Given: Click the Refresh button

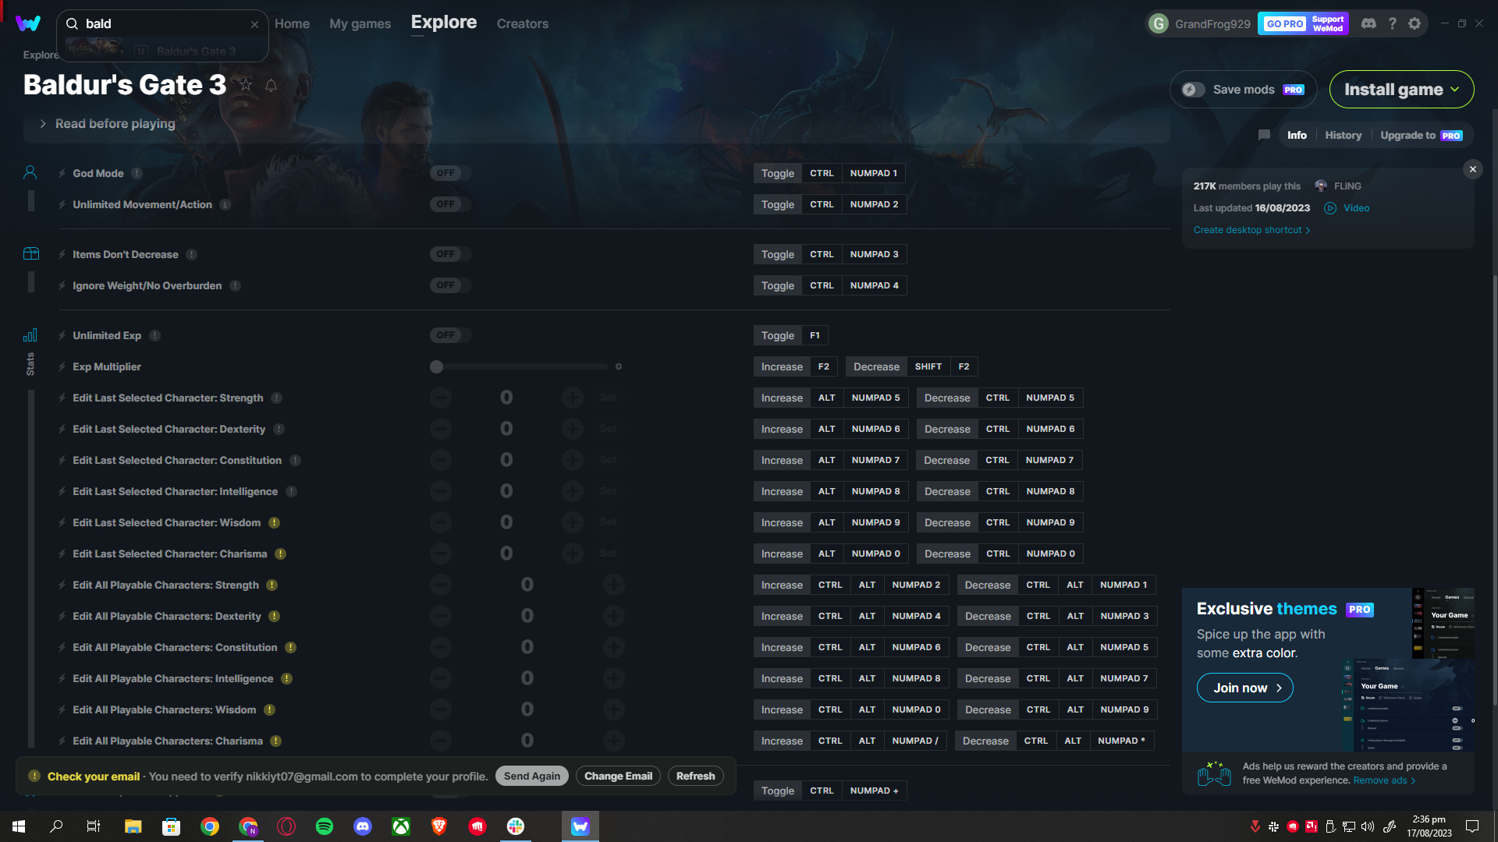Looking at the screenshot, I should point(695,776).
